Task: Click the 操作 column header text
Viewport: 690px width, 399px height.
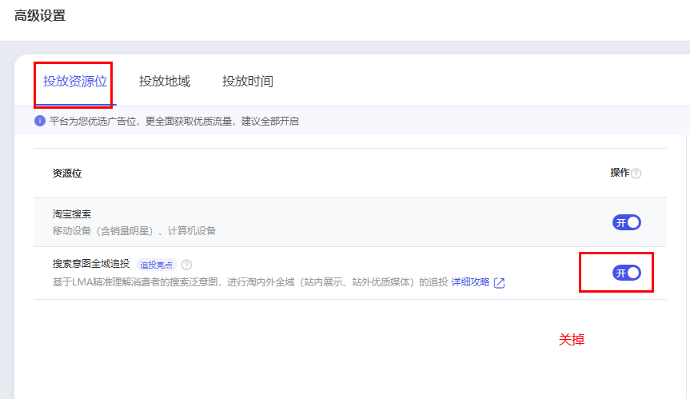Action: [620, 174]
